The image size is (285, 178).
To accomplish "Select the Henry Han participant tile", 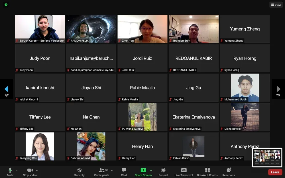I will point(142,146).
